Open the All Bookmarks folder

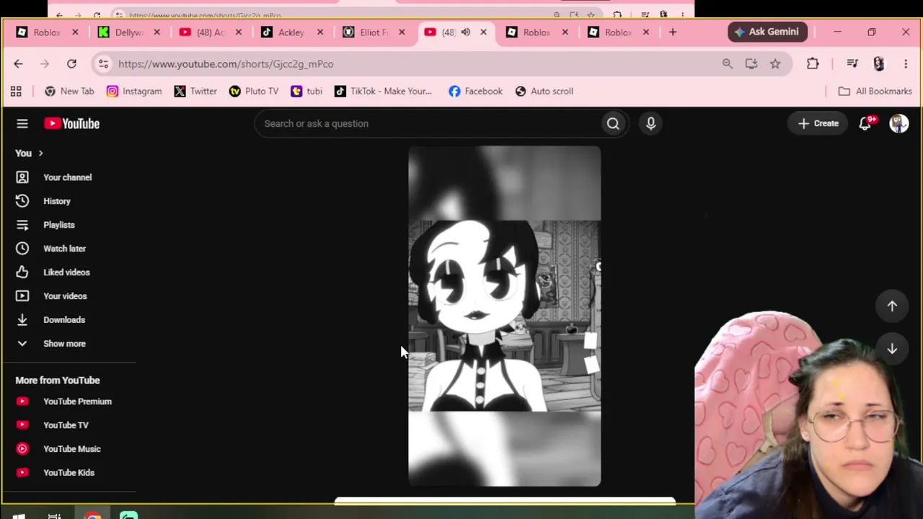(875, 92)
